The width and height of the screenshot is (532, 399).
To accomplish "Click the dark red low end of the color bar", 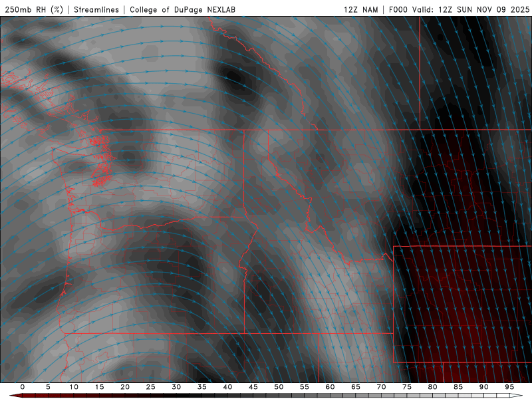I will (x=16, y=396).
